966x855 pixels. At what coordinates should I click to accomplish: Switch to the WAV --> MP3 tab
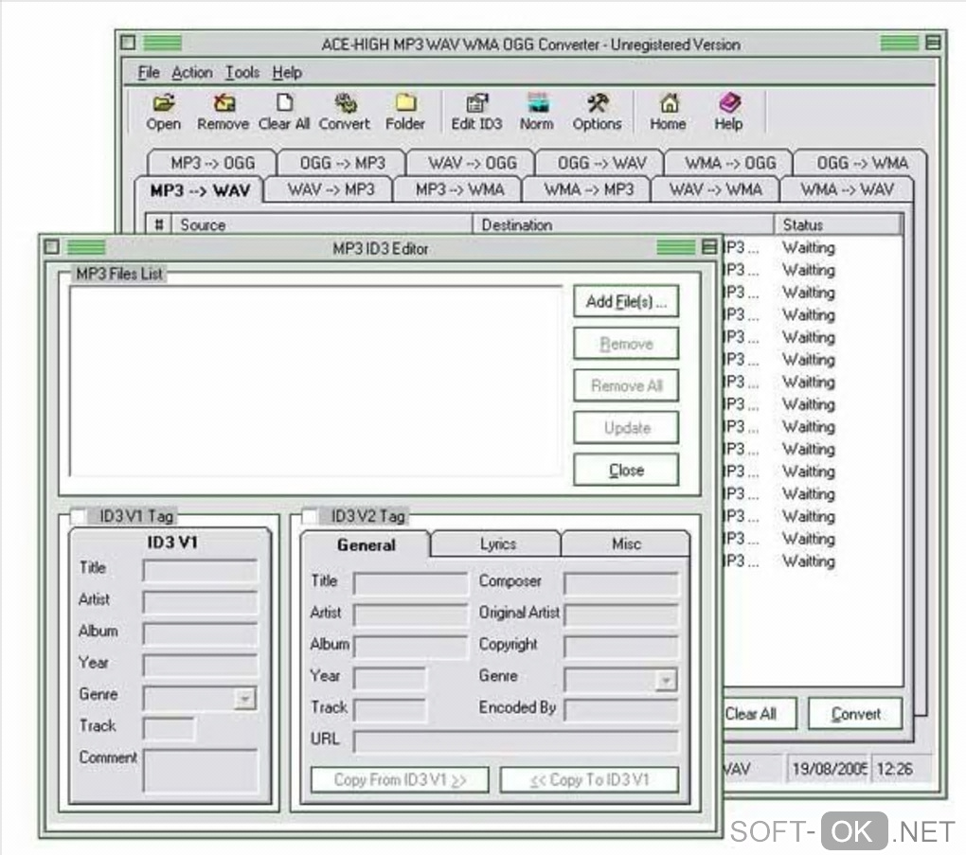(331, 189)
